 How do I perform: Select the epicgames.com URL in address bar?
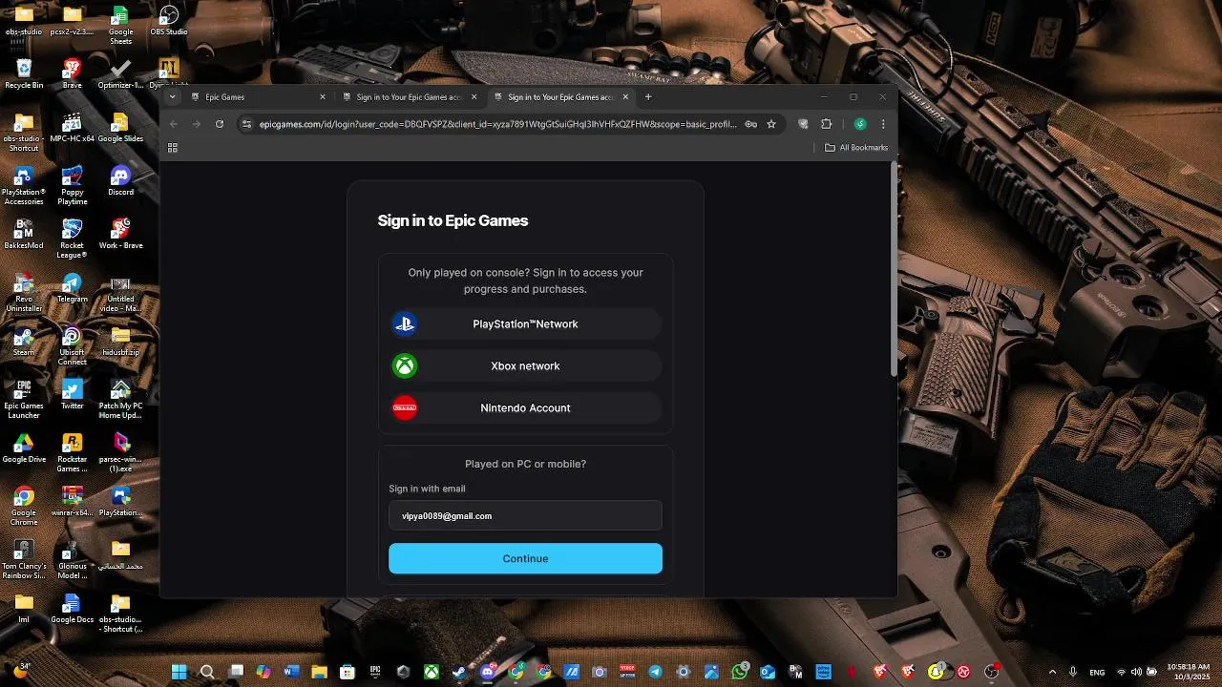(x=497, y=124)
